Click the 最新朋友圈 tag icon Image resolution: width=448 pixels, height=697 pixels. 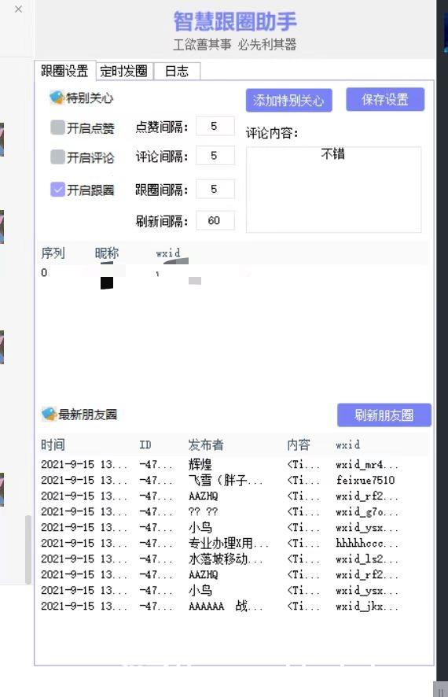[49, 414]
